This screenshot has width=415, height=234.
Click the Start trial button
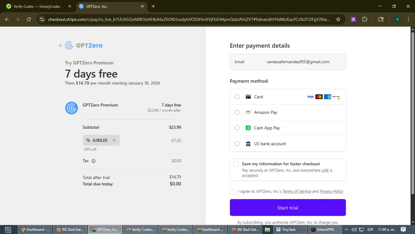pyautogui.click(x=288, y=207)
